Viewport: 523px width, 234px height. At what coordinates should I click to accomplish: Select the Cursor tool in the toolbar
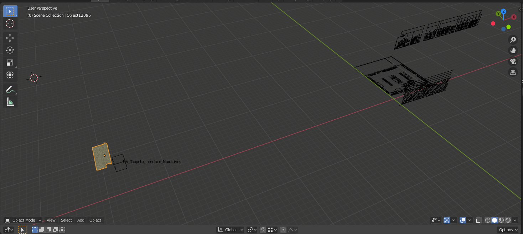[x=10, y=24]
